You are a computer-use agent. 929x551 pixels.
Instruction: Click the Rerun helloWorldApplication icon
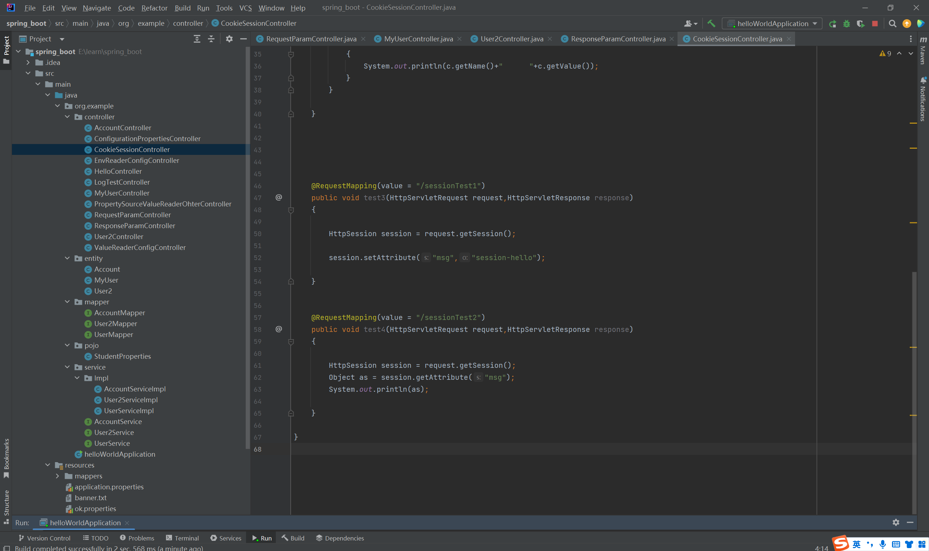(832, 24)
